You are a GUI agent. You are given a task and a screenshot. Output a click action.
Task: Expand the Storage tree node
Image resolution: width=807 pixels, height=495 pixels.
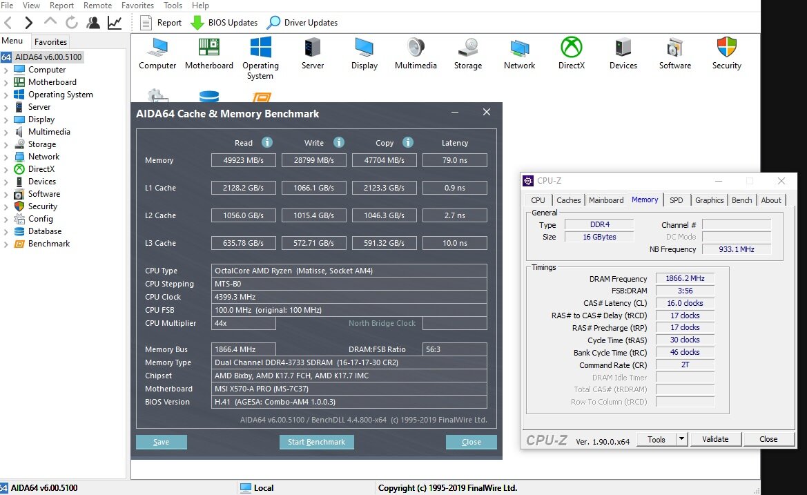[6, 144]
